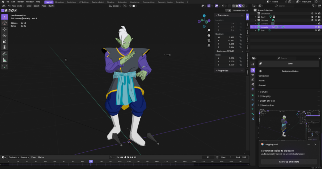322x169 pixels.
Task: Uncheck the Clothes collection exclude checkbox
Action: click(x=312, y=20)
